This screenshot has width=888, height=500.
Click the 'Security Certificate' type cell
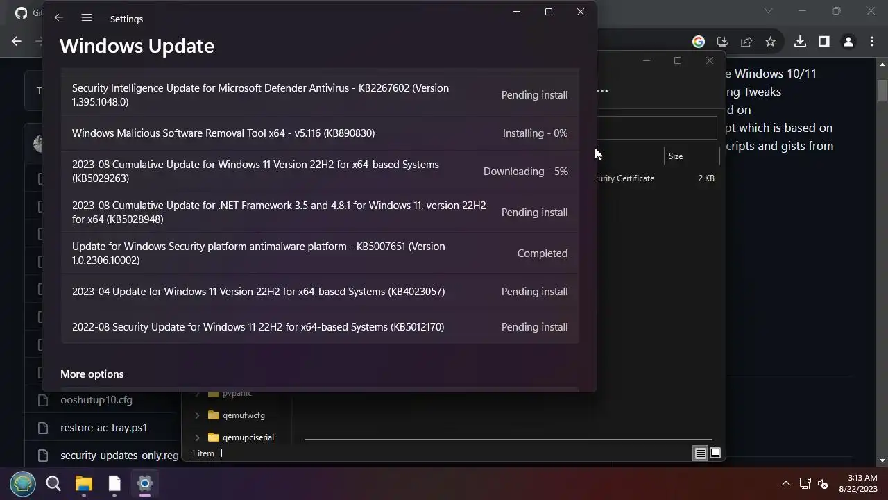click(x=626, y=178)
